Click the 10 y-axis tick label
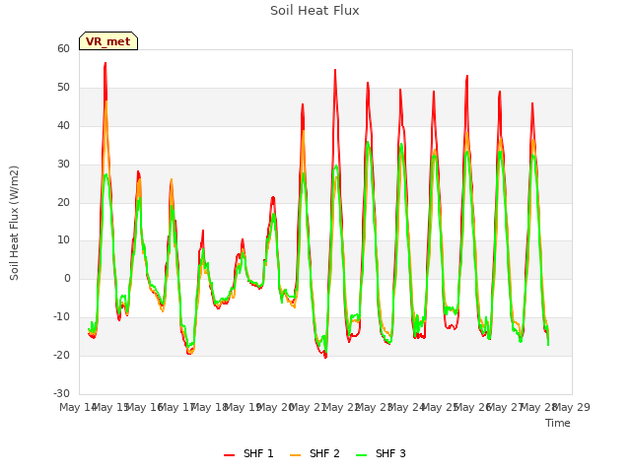This screenshot has width=631, height=473. pos(63,240)
